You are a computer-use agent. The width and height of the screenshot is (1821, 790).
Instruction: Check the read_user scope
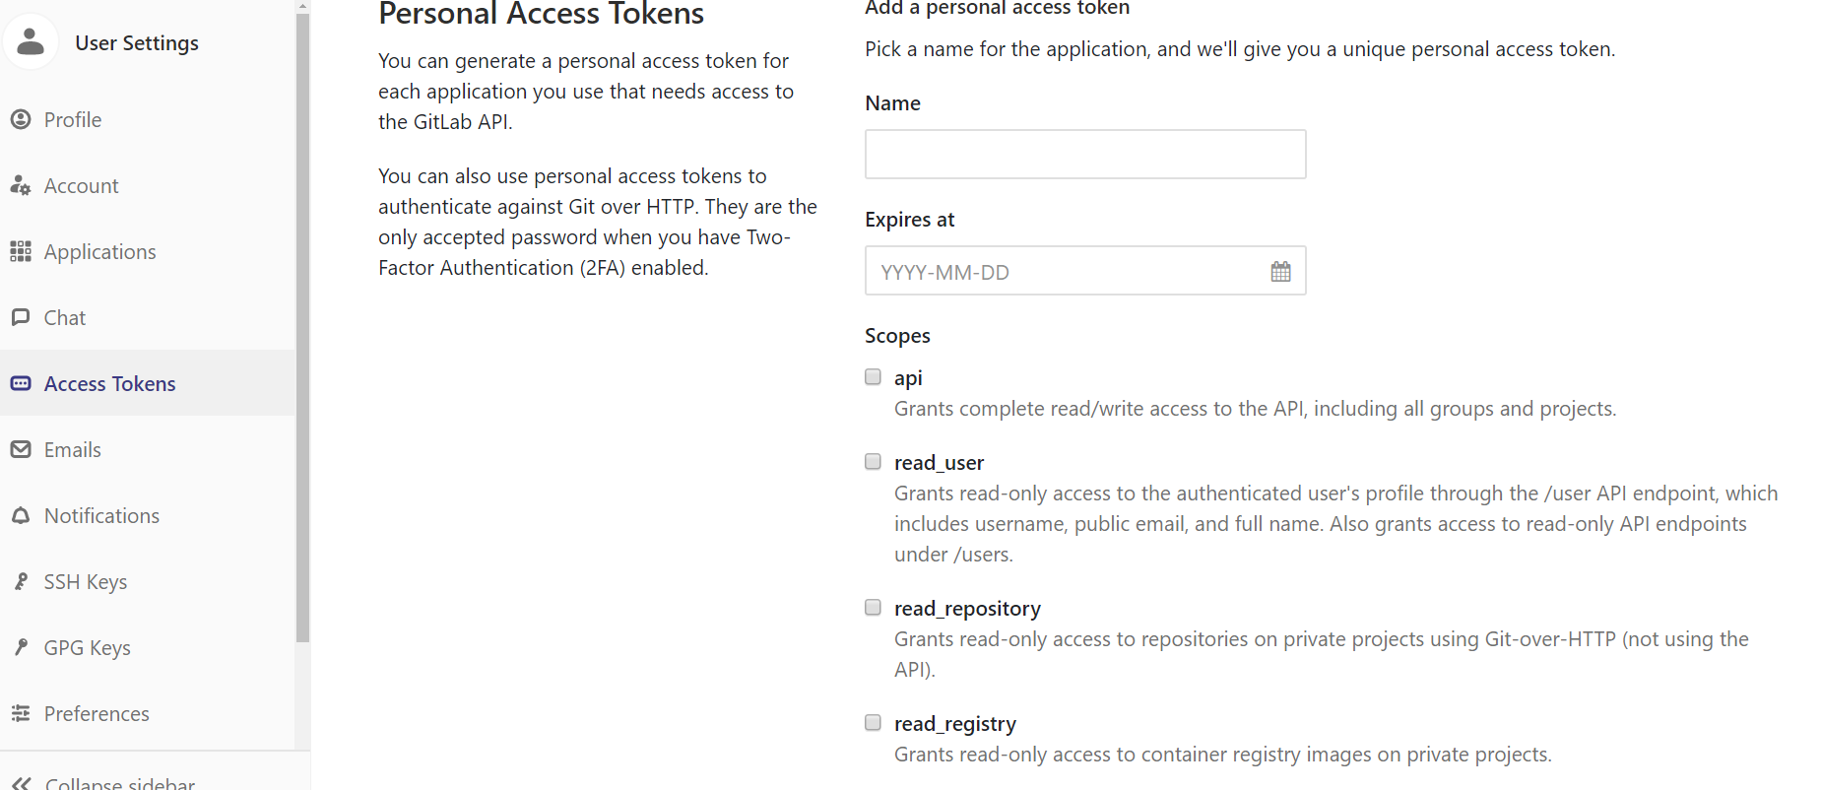click(873, 461)
